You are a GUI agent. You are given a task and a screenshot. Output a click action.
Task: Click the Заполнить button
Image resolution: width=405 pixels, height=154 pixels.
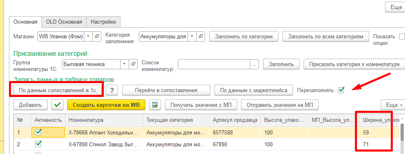(x=281, y=64)
